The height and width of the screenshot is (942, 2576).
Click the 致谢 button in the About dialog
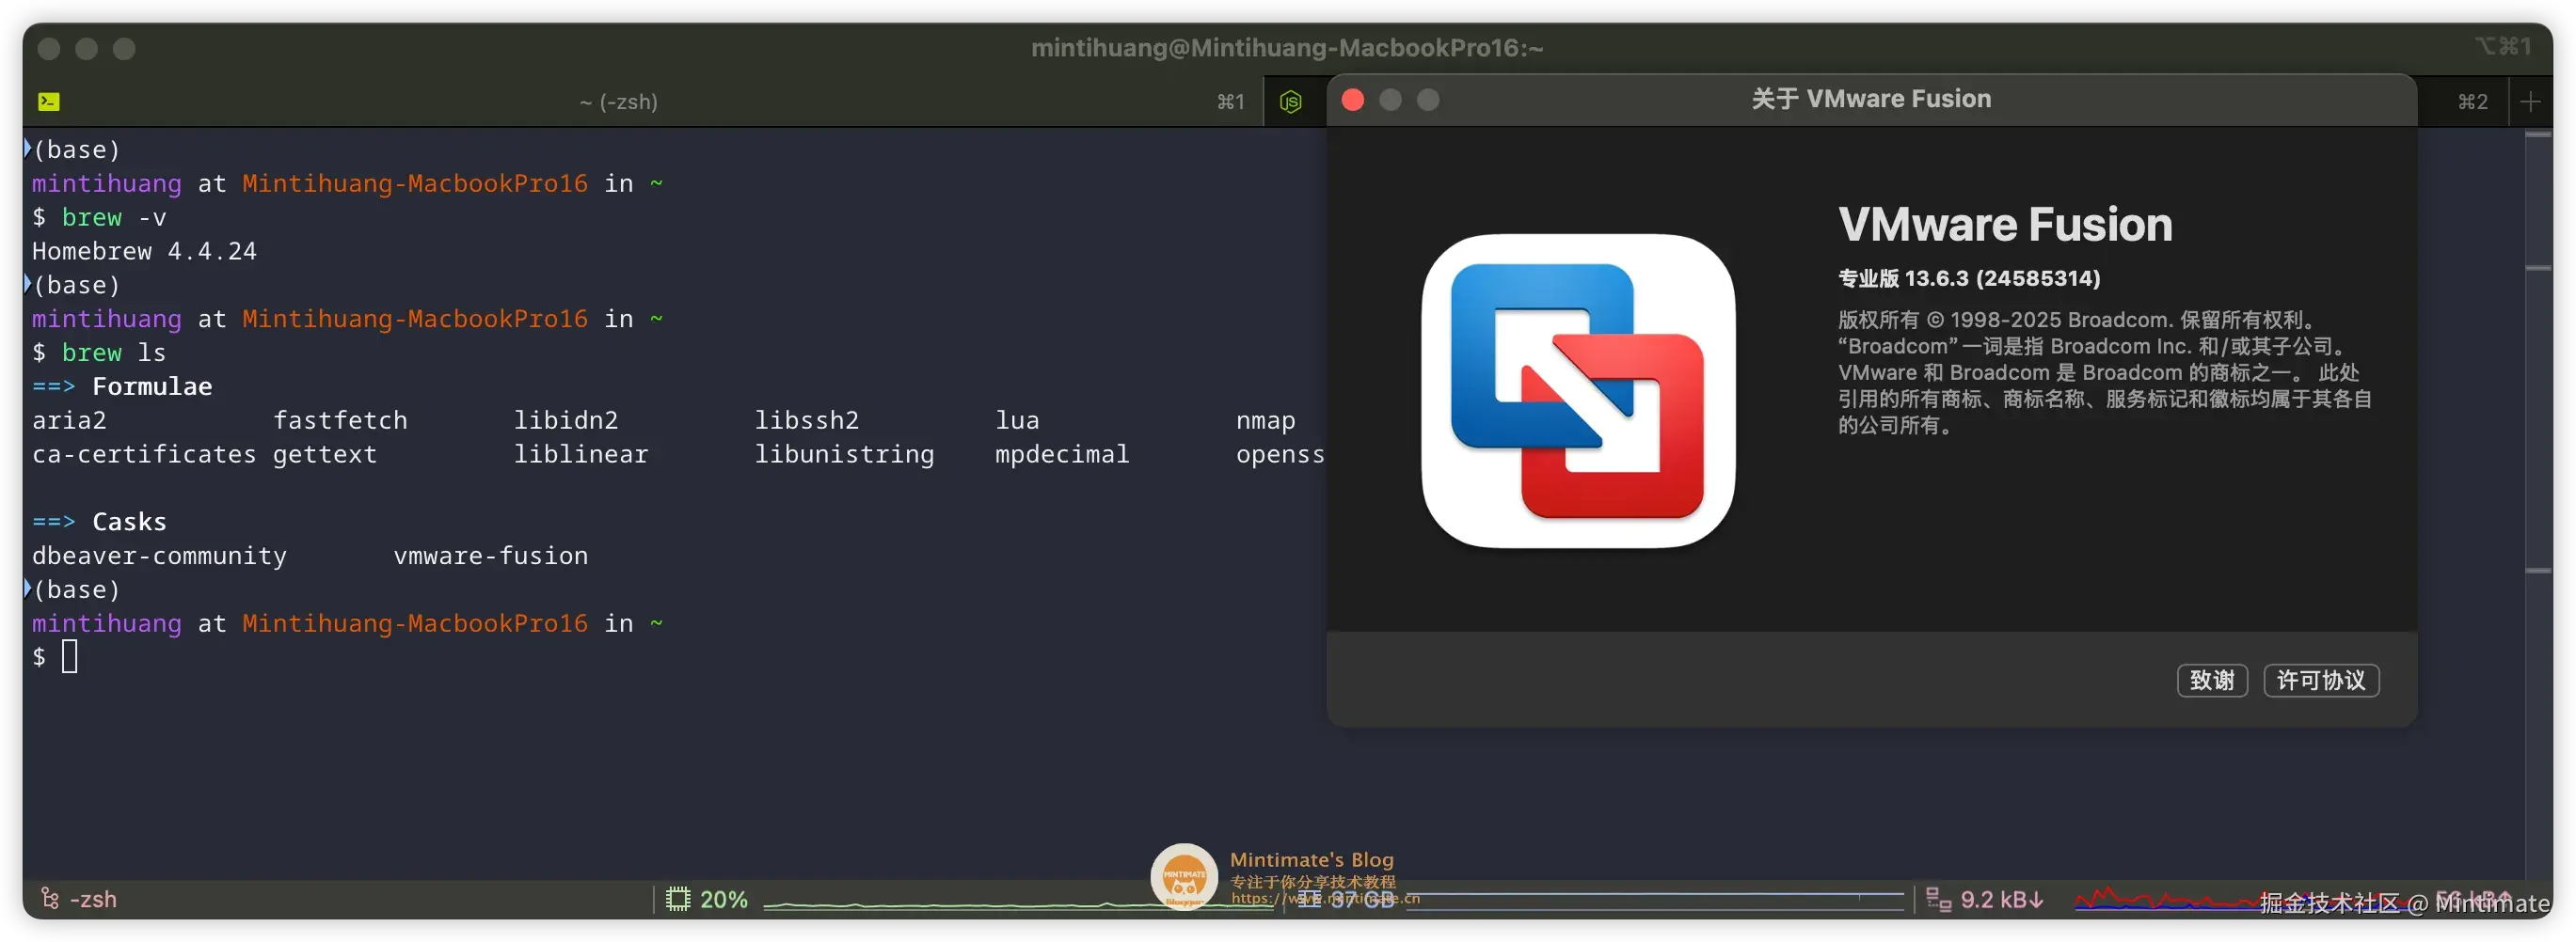pos(2212,681)
